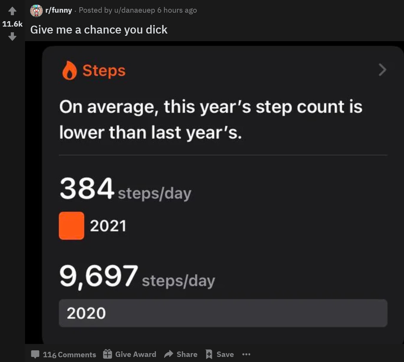
Task: Click the orange flame Steps icon
Action: (x=69, y=70)
